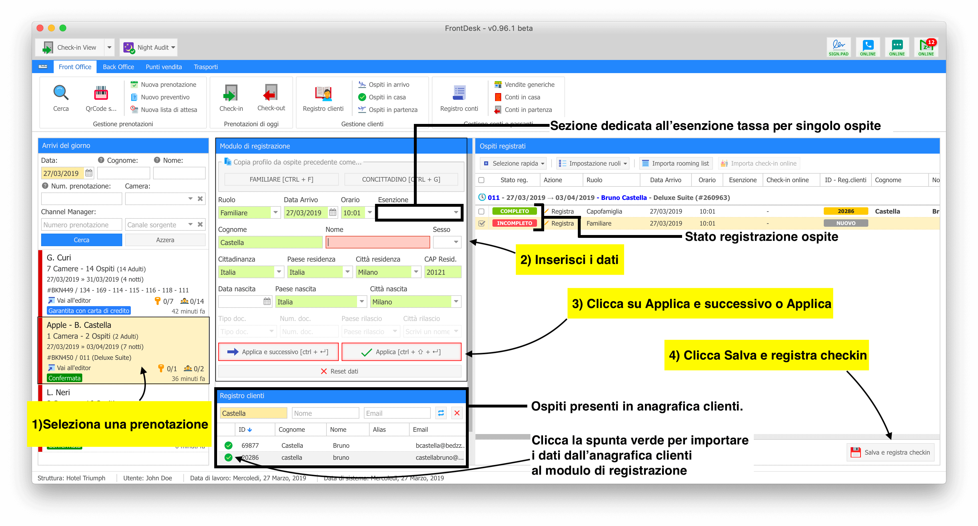Check the COMPLETO guest row checkbox
Viewport: 978px width, 526px height.
[481, 211]
